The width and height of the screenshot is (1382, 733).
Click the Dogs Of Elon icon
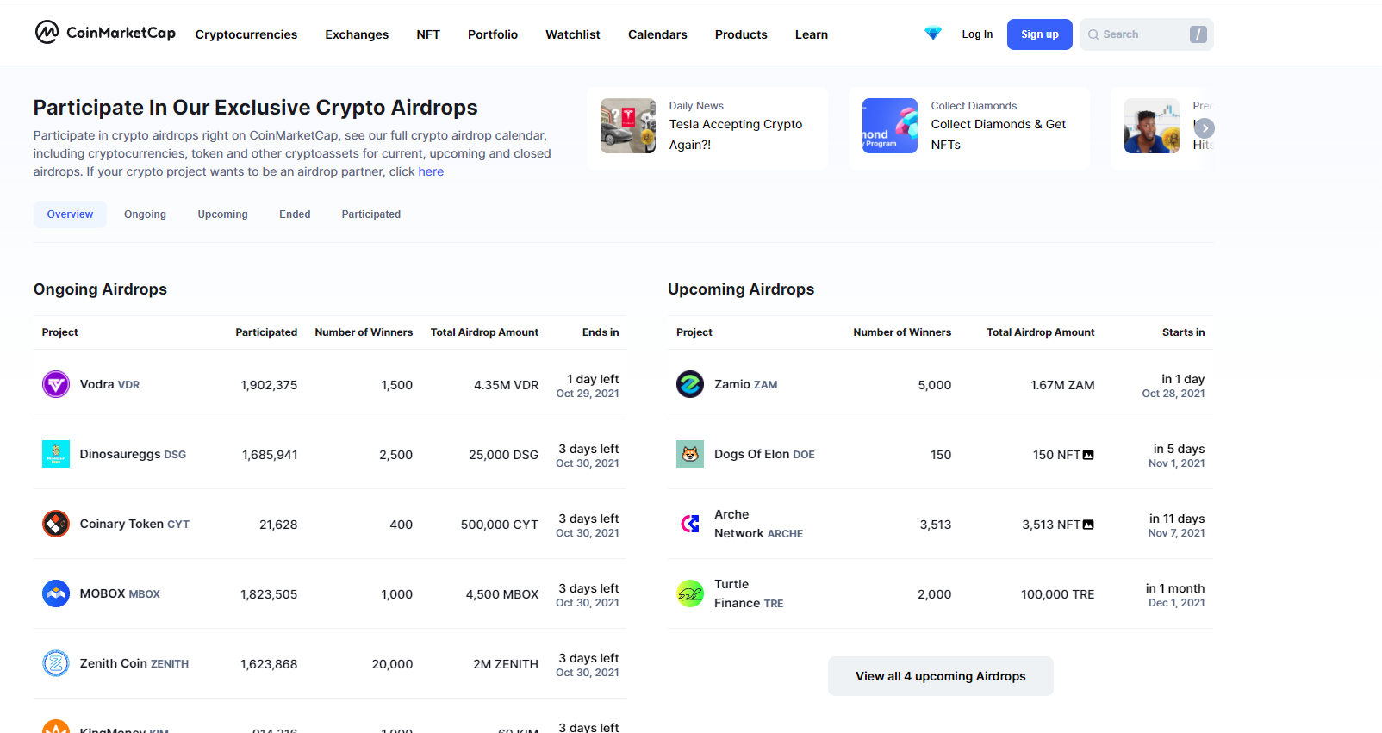point(690,454)
